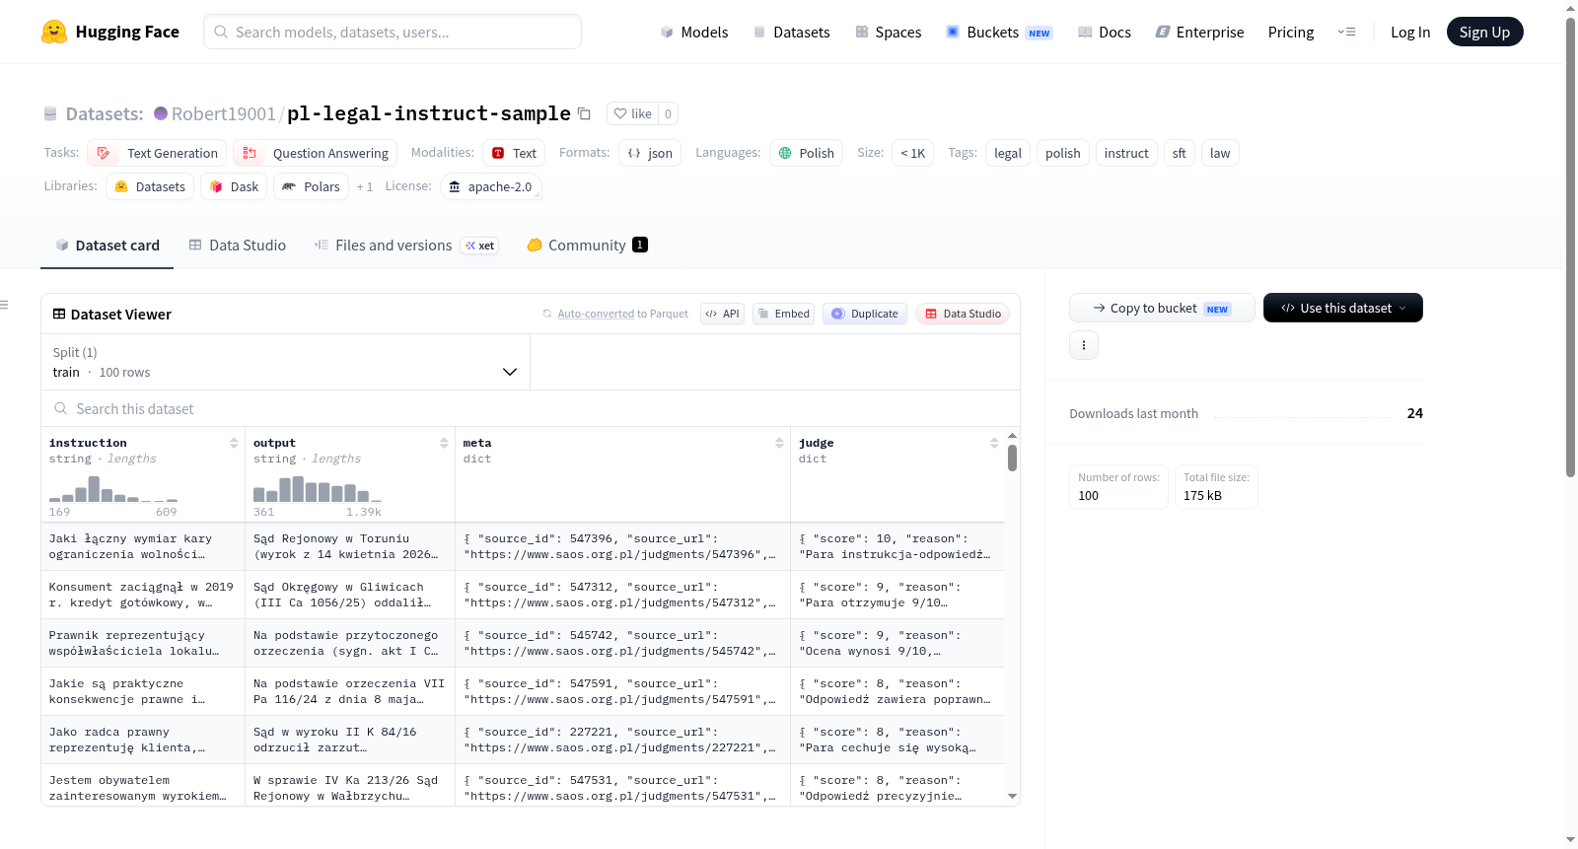Sort the output column
This screenshot has height=849, width=1578.
[444, 443]
